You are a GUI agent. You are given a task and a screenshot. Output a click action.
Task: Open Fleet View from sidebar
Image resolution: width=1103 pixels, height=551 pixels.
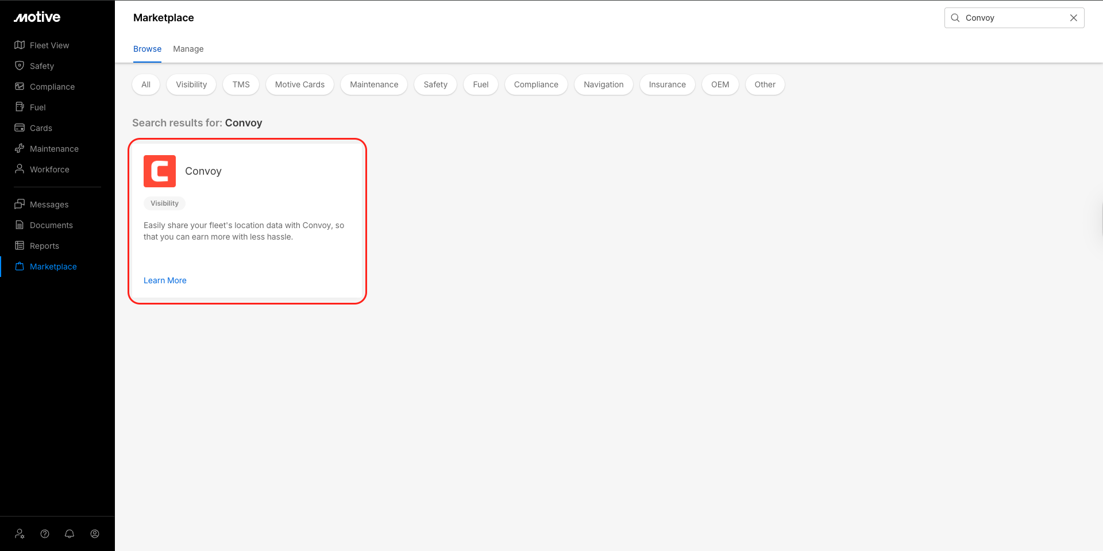[49, 45]
